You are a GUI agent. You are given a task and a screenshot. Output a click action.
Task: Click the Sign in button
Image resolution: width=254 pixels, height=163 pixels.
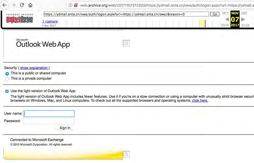[65, 128]
